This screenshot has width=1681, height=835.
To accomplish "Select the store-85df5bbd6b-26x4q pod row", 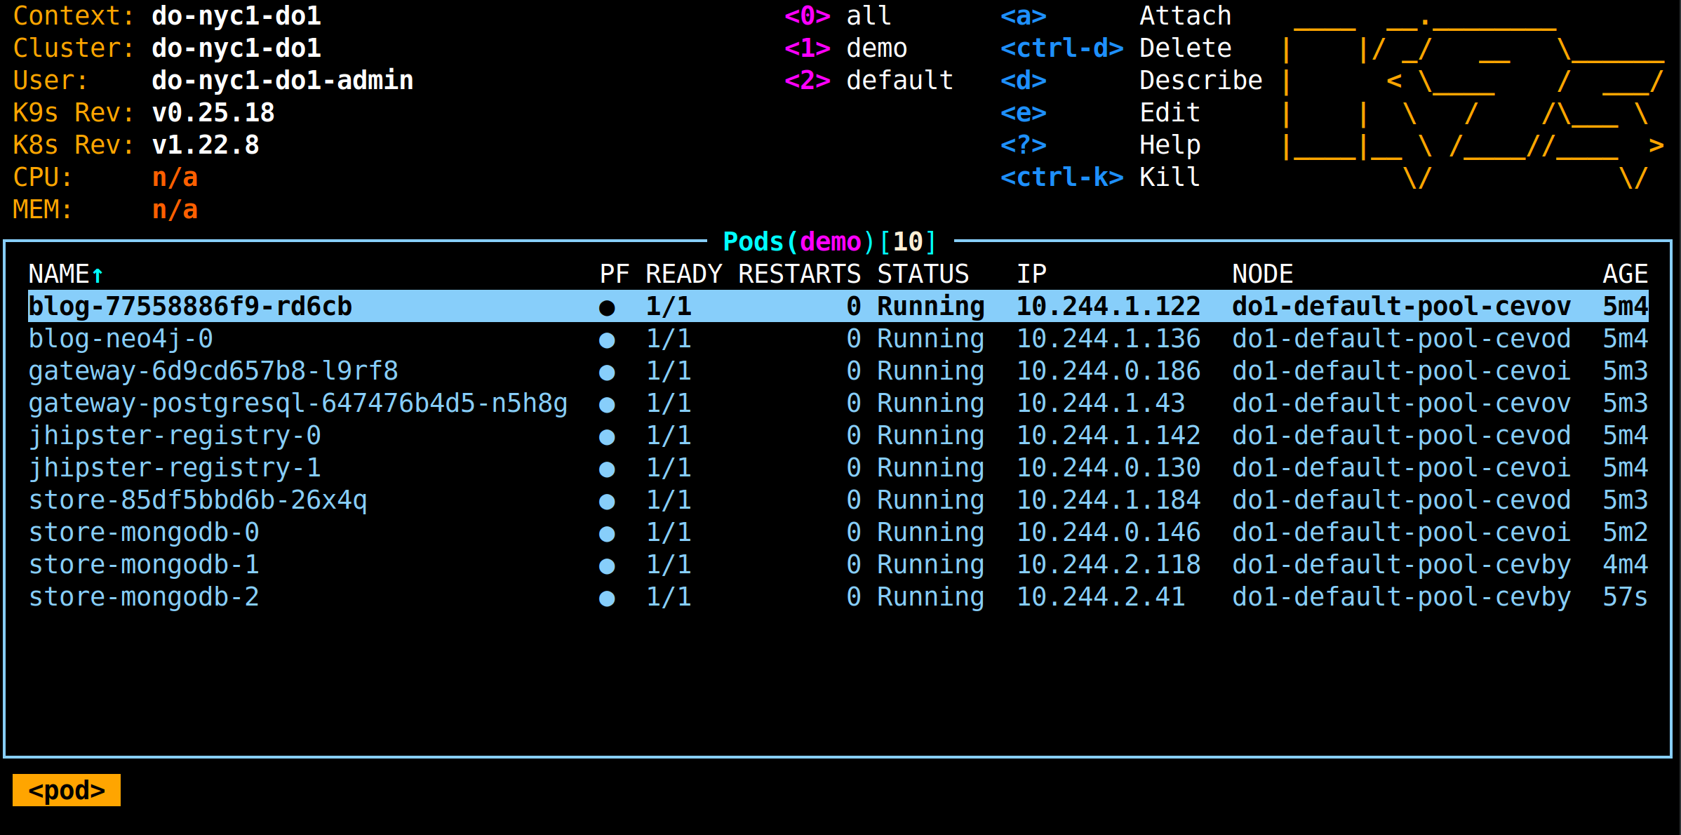I will click(198, 500).
